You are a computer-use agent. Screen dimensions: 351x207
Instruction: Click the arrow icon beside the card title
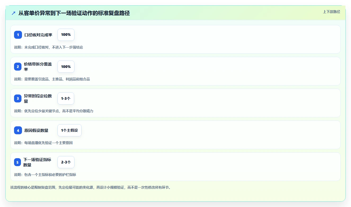[14, 13]
